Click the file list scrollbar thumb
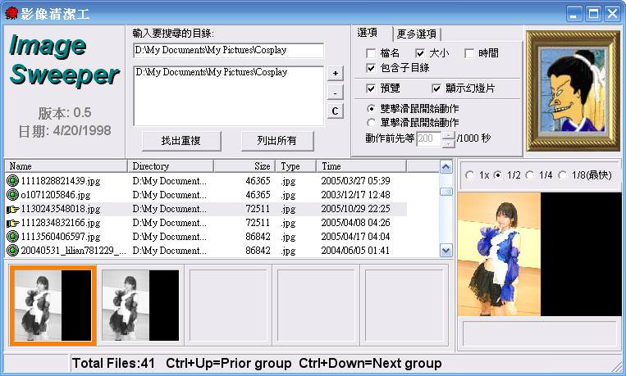Screen dimensions: 626x376 pyautogui.click(x=446, y=192)
